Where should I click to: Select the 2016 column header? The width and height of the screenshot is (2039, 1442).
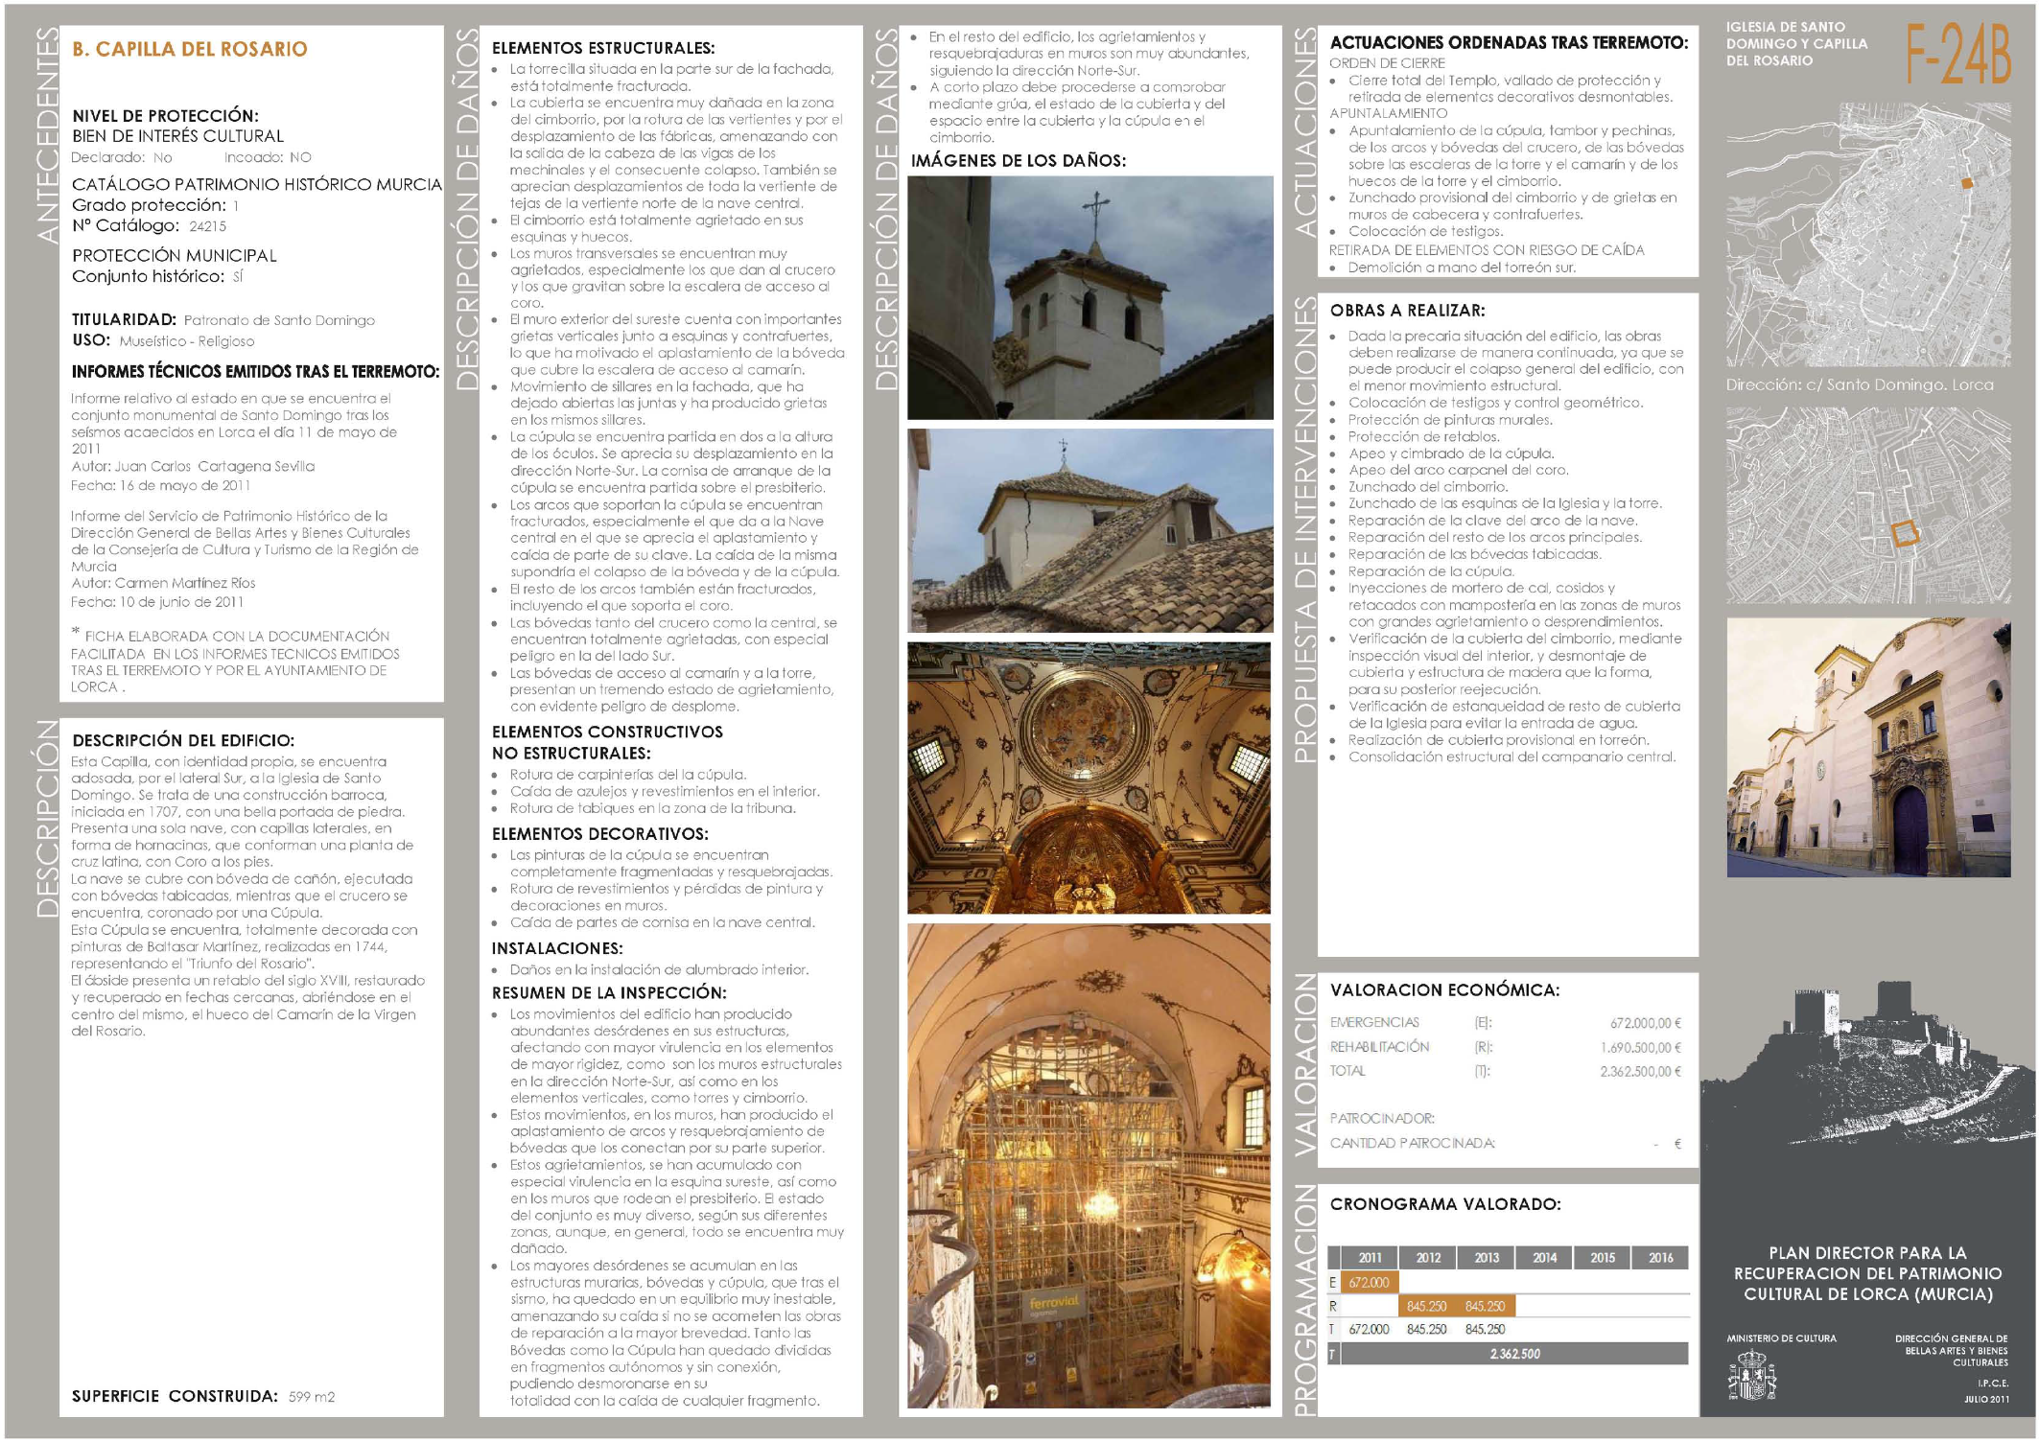[1660, 1258]
